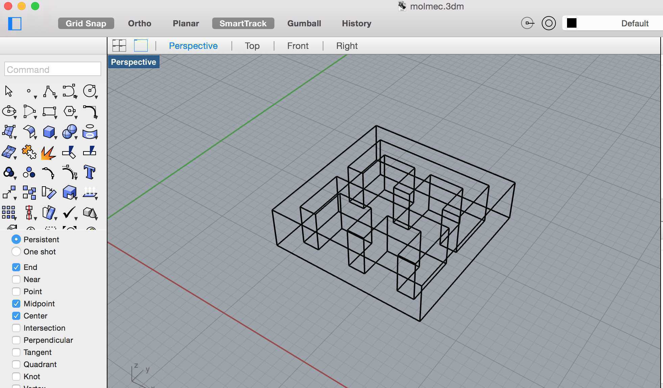Viewport: 663px width, 388px height.
Task: Enable the Intersection object snap
Action: pos(16,328)
